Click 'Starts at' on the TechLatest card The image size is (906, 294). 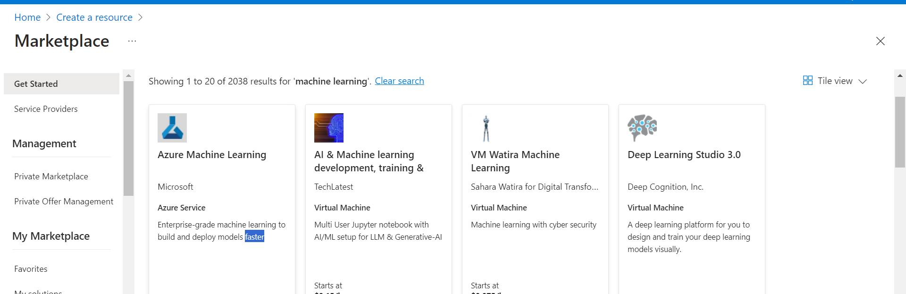[328, 286]
